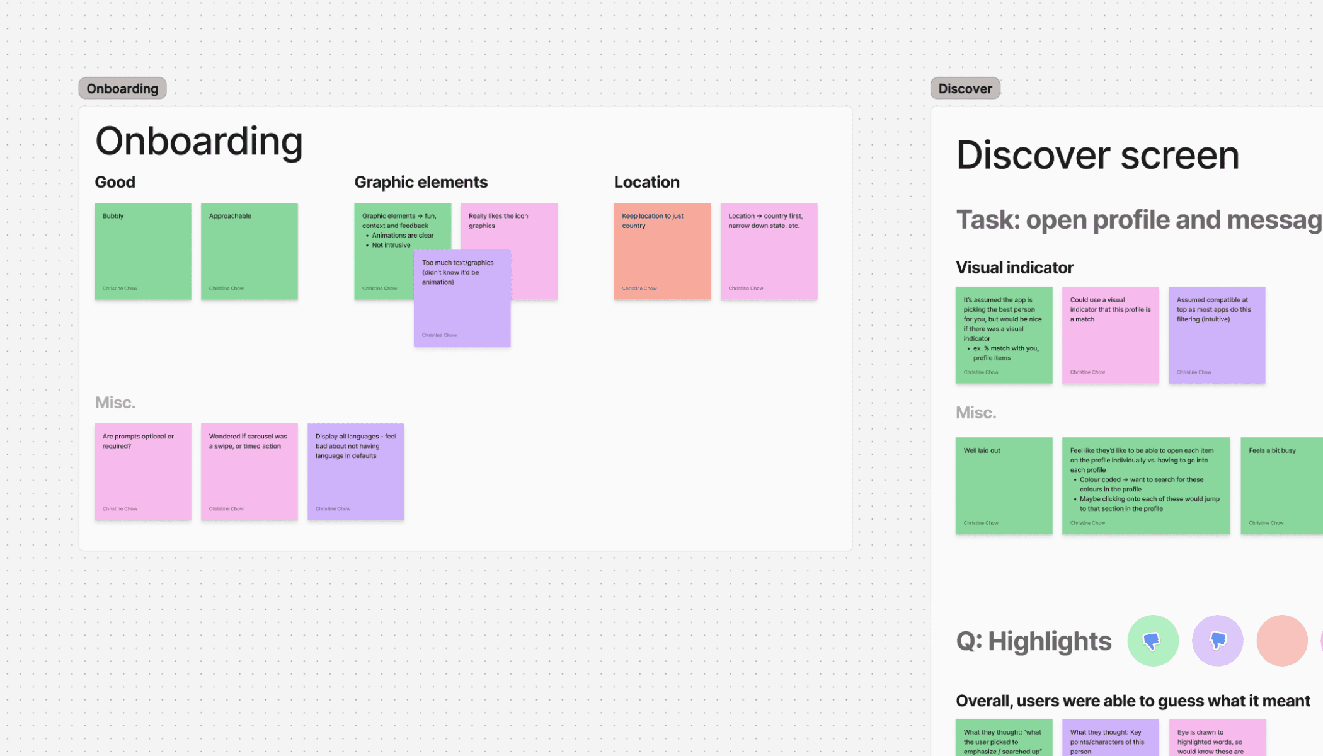The height and width of the screenshot is (756, 1323).
Task: Select the Onboarding section label tag
Action: pos(122,89)
